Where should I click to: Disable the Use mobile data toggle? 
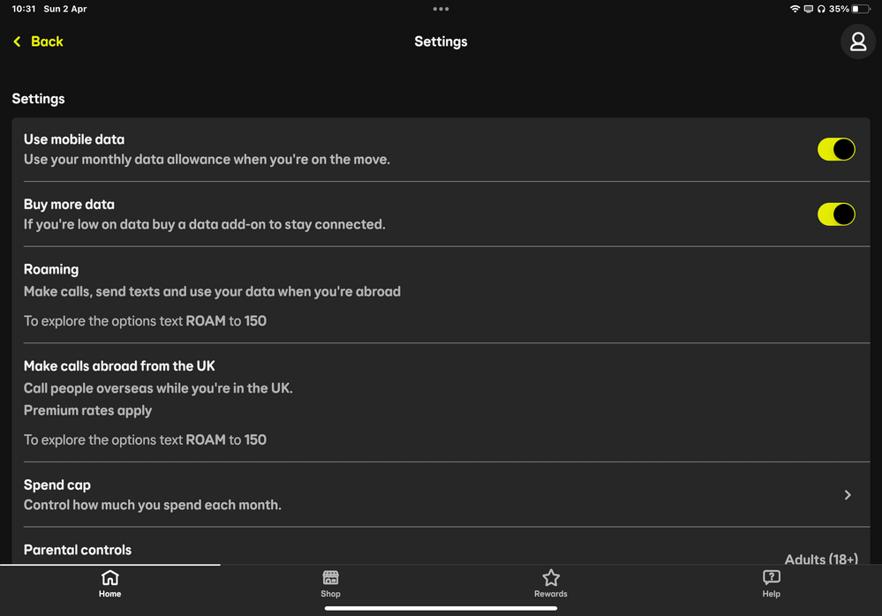click(x=836, y=149)
